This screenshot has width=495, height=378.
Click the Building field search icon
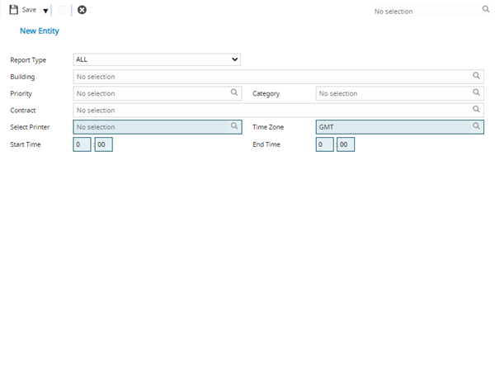[x=476, y=76]
